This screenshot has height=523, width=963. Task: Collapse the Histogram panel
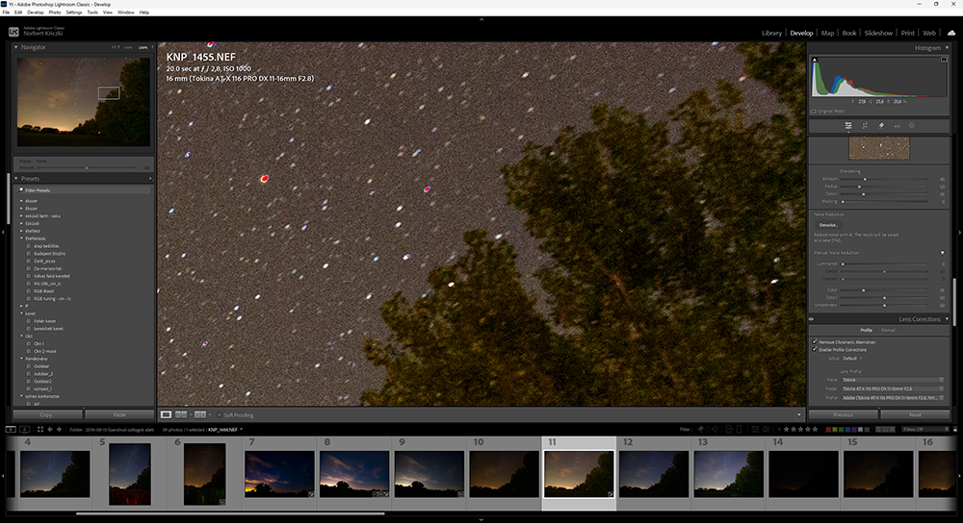pos(947,48)
